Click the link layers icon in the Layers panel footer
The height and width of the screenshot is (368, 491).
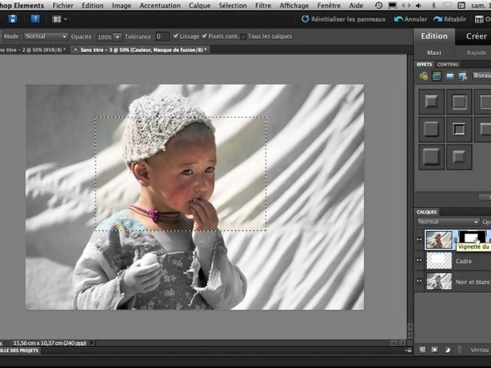pyautogui.click(x=459, y=350)
